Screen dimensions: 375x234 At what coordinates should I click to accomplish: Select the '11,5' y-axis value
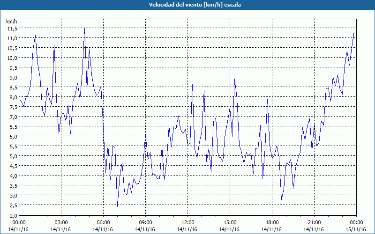12,29
